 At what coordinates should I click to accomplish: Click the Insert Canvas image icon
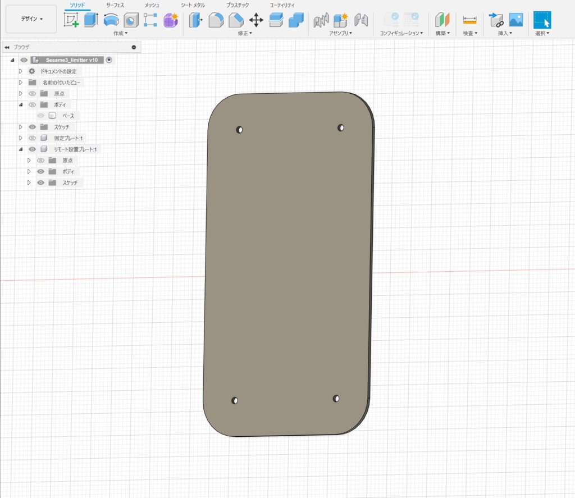coord(516,20)
